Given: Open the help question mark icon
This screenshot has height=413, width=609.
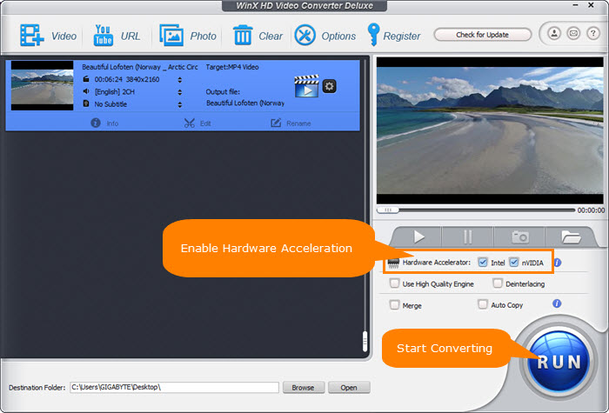Looking at the screenshot, I should (x=593, y=33).
